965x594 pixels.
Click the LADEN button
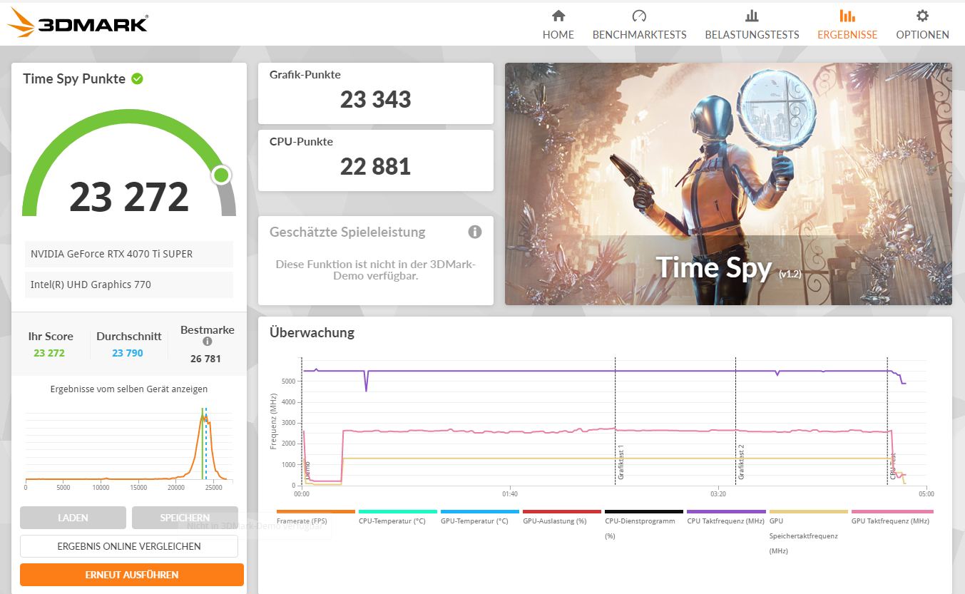(x=73, y=518)
